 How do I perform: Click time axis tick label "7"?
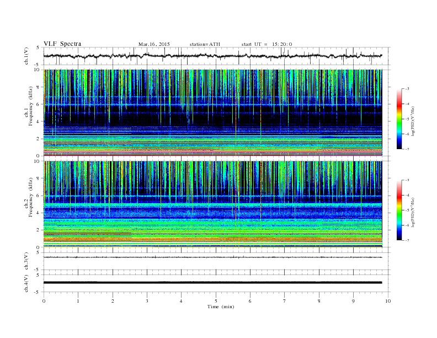click(x=285, y=301)
